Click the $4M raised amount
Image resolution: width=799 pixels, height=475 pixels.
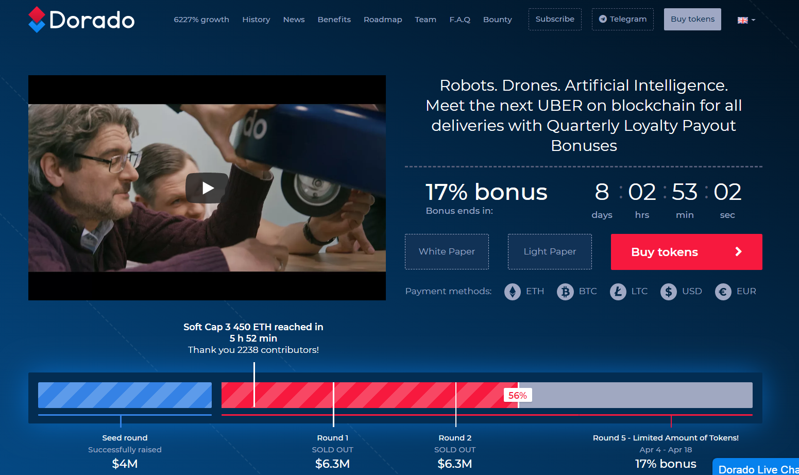coord(125,464)
